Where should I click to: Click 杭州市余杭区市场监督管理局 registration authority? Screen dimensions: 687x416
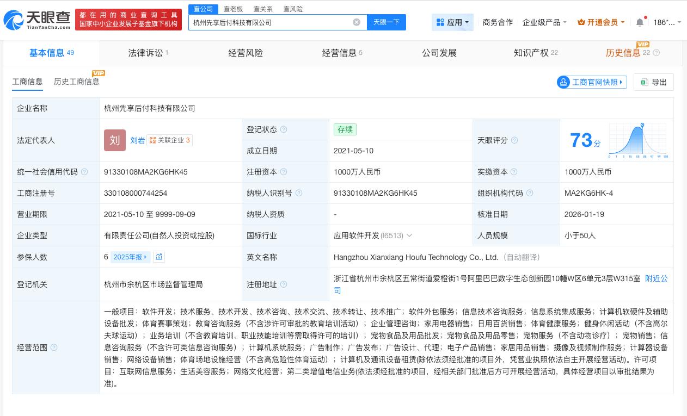click(x=154, y=284)
